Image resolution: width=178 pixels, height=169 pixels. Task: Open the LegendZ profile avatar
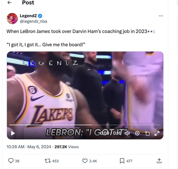(x=12, y=18)
